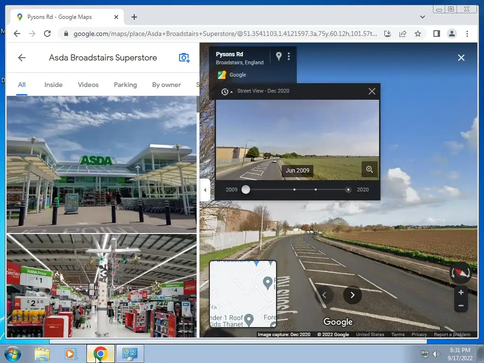The image size is (484, 363).
Task: Click the Jun 2009 preview image
Action: pos(297,140)
